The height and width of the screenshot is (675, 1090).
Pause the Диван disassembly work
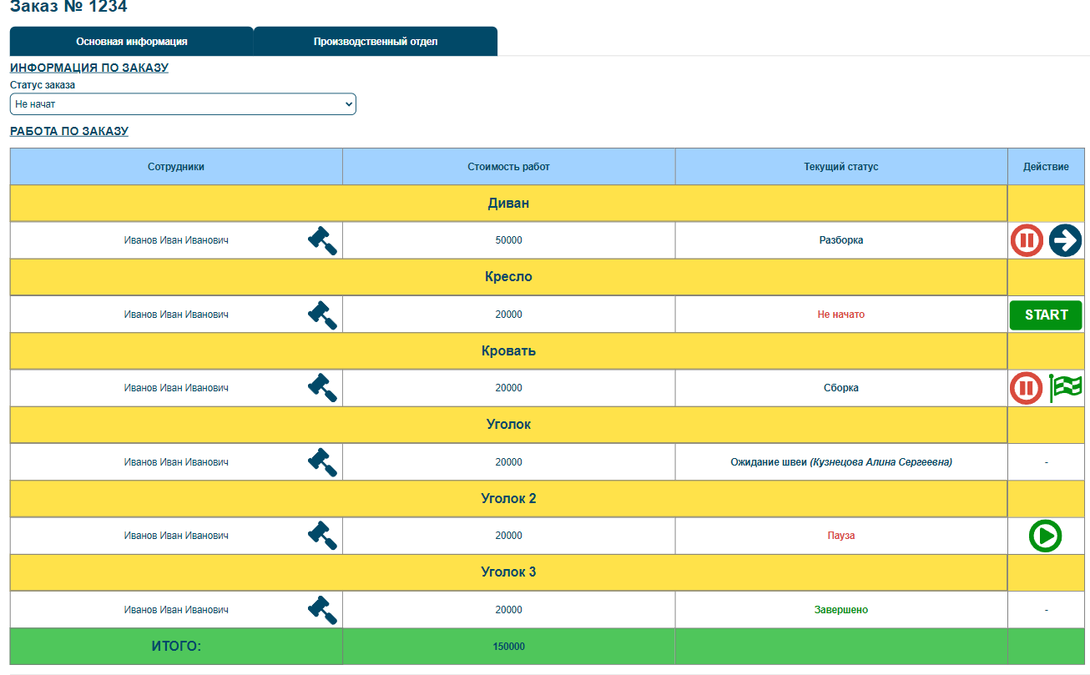[1027, 240]
